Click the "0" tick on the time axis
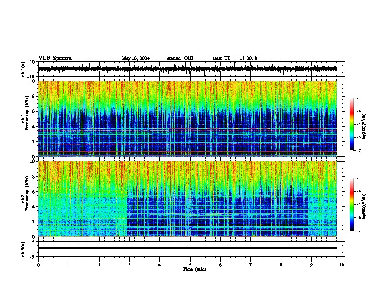The width and height of the screenshot is (385, 297). pos(38,265)
